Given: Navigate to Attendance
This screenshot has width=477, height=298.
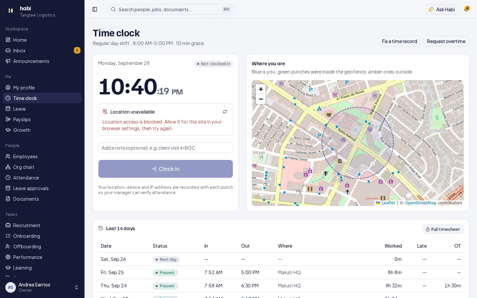Looking at the screenshot, I should (42, 177).
